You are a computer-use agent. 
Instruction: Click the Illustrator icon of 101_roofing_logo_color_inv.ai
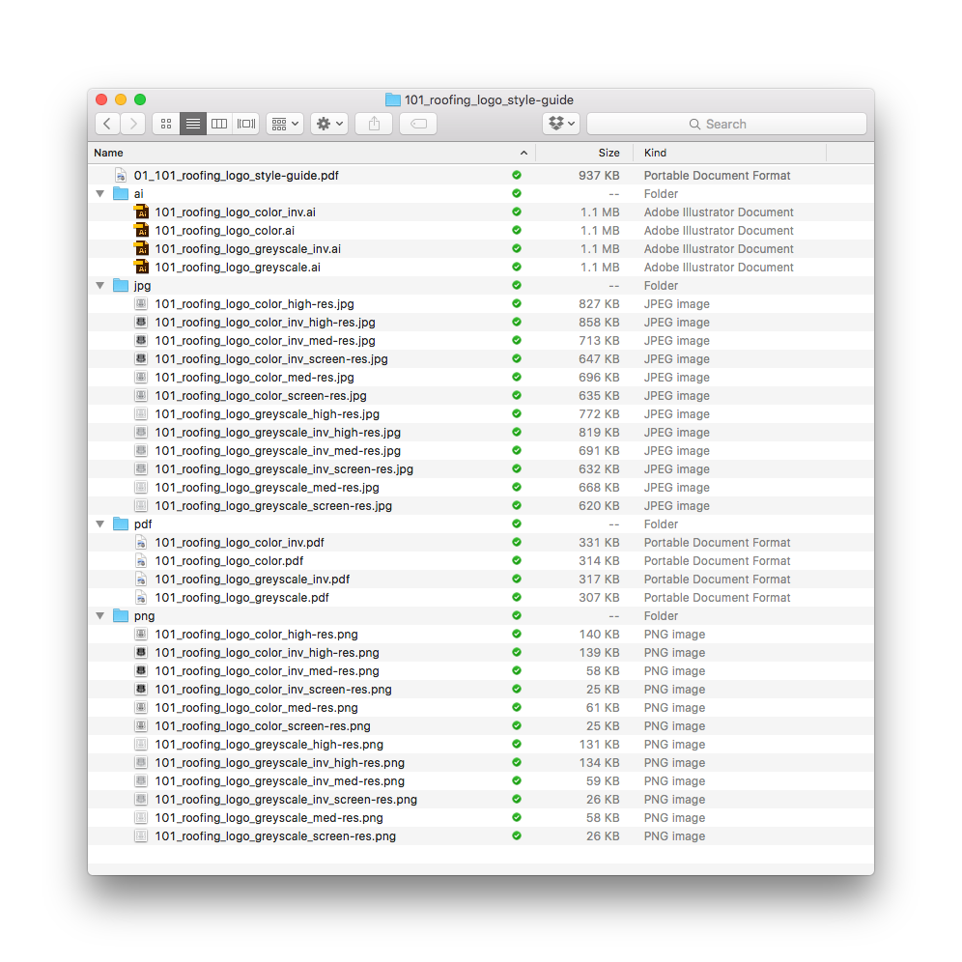(141, 212)
